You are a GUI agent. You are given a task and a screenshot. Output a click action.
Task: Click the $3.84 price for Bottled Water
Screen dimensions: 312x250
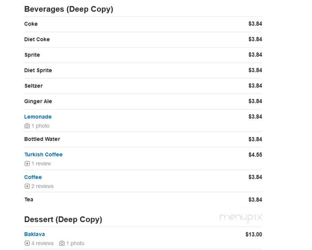[255, 140]
